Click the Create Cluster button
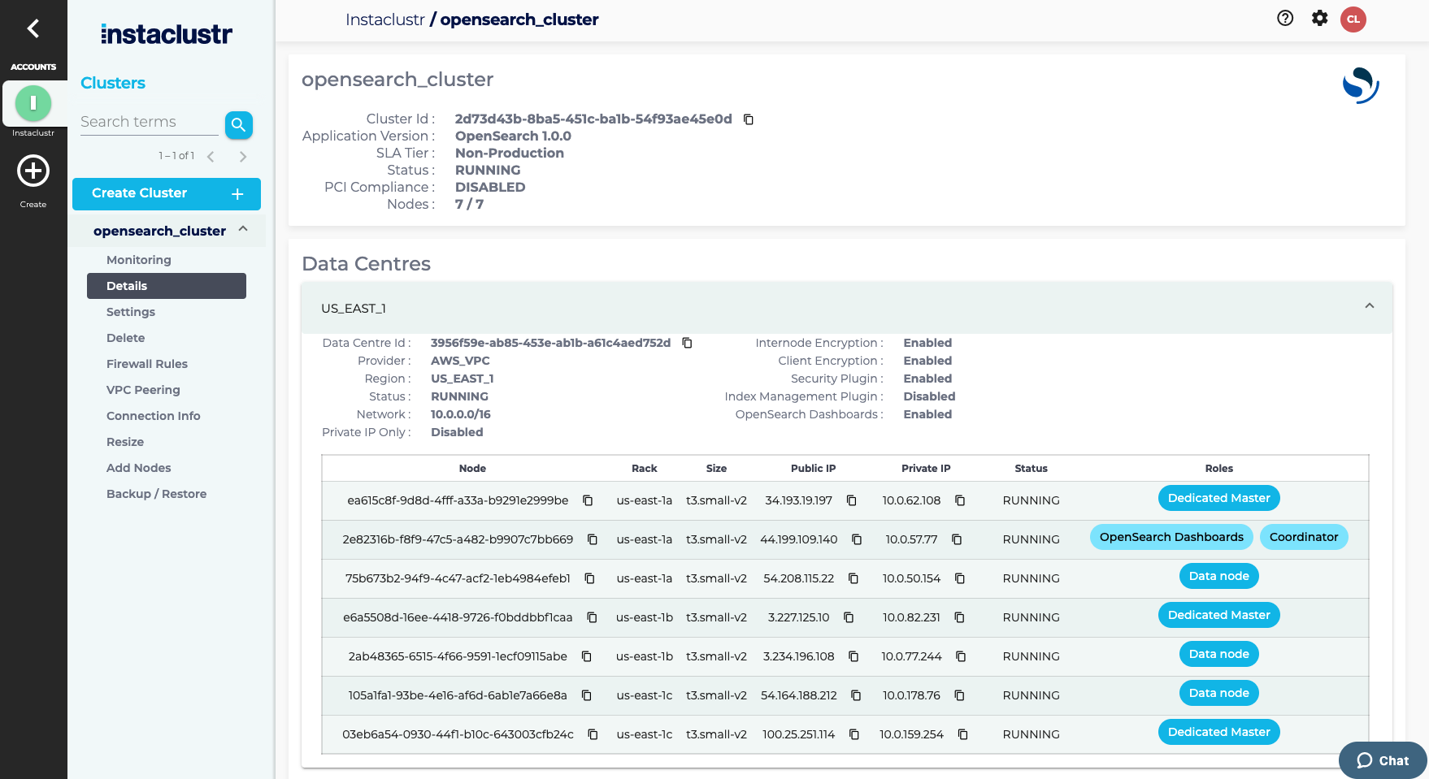 tap(167, 193)
